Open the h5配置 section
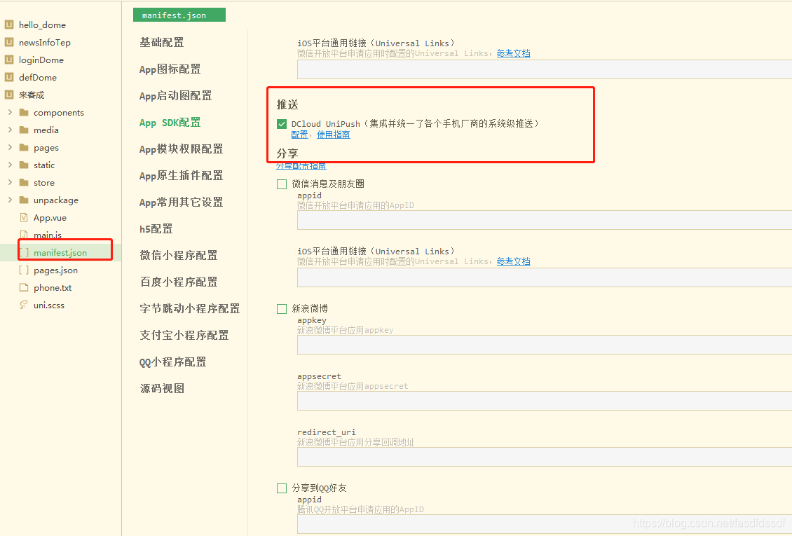Screen dimensions: 792x536 (156, 229)
